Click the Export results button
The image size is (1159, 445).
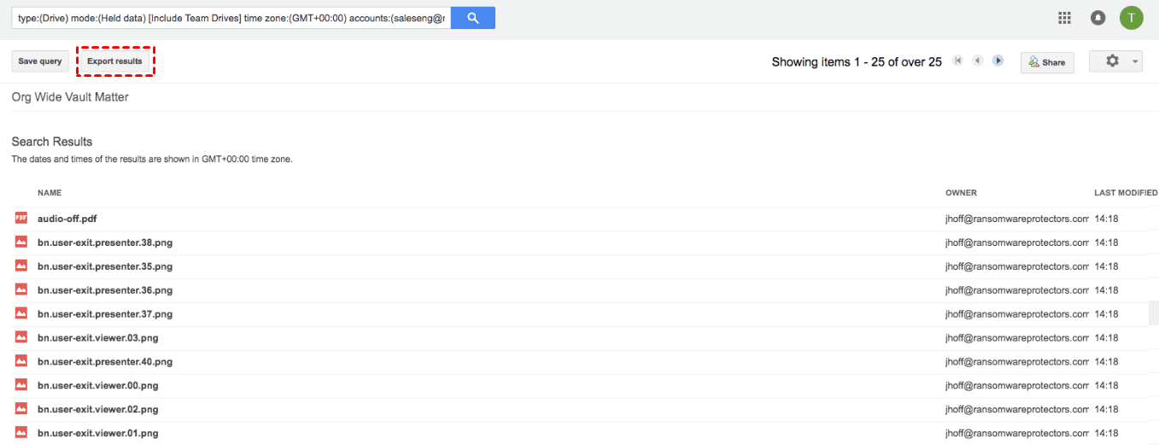point(114,61)
